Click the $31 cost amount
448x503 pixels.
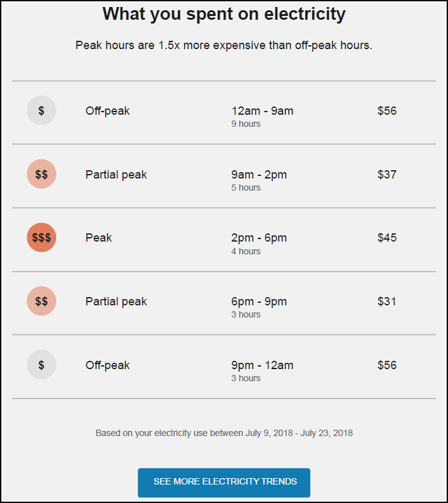(387, 302)
